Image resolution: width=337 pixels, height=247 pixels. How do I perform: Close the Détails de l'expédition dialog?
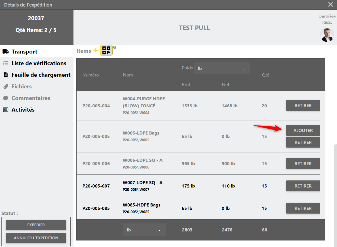pos(330,4)
